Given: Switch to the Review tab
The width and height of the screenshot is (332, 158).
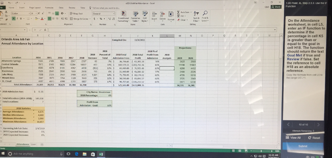Looking at the screenshot, I should pos(71,7).
